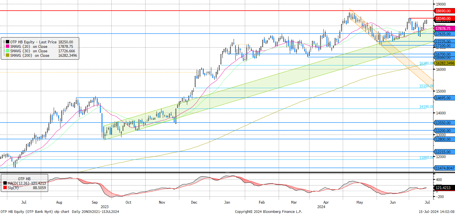Image resolution: width=455 pixels, height=214 pixels.
Task: Click the blue 13200.00 price tag
Action: click(x=444, y=131)
